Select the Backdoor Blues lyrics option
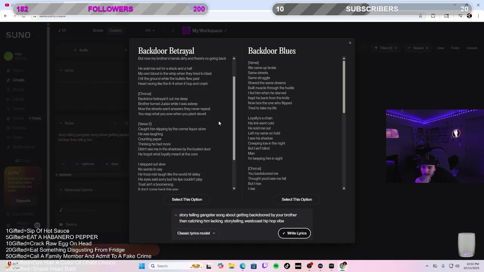 coord(297,199)
